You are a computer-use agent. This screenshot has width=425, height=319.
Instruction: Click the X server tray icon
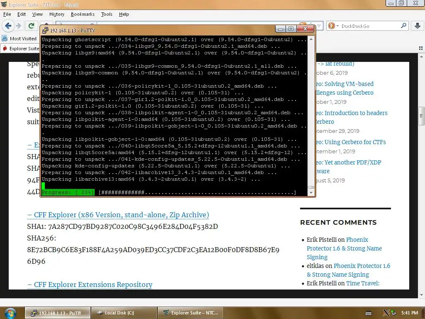click(x=386, y=313)
